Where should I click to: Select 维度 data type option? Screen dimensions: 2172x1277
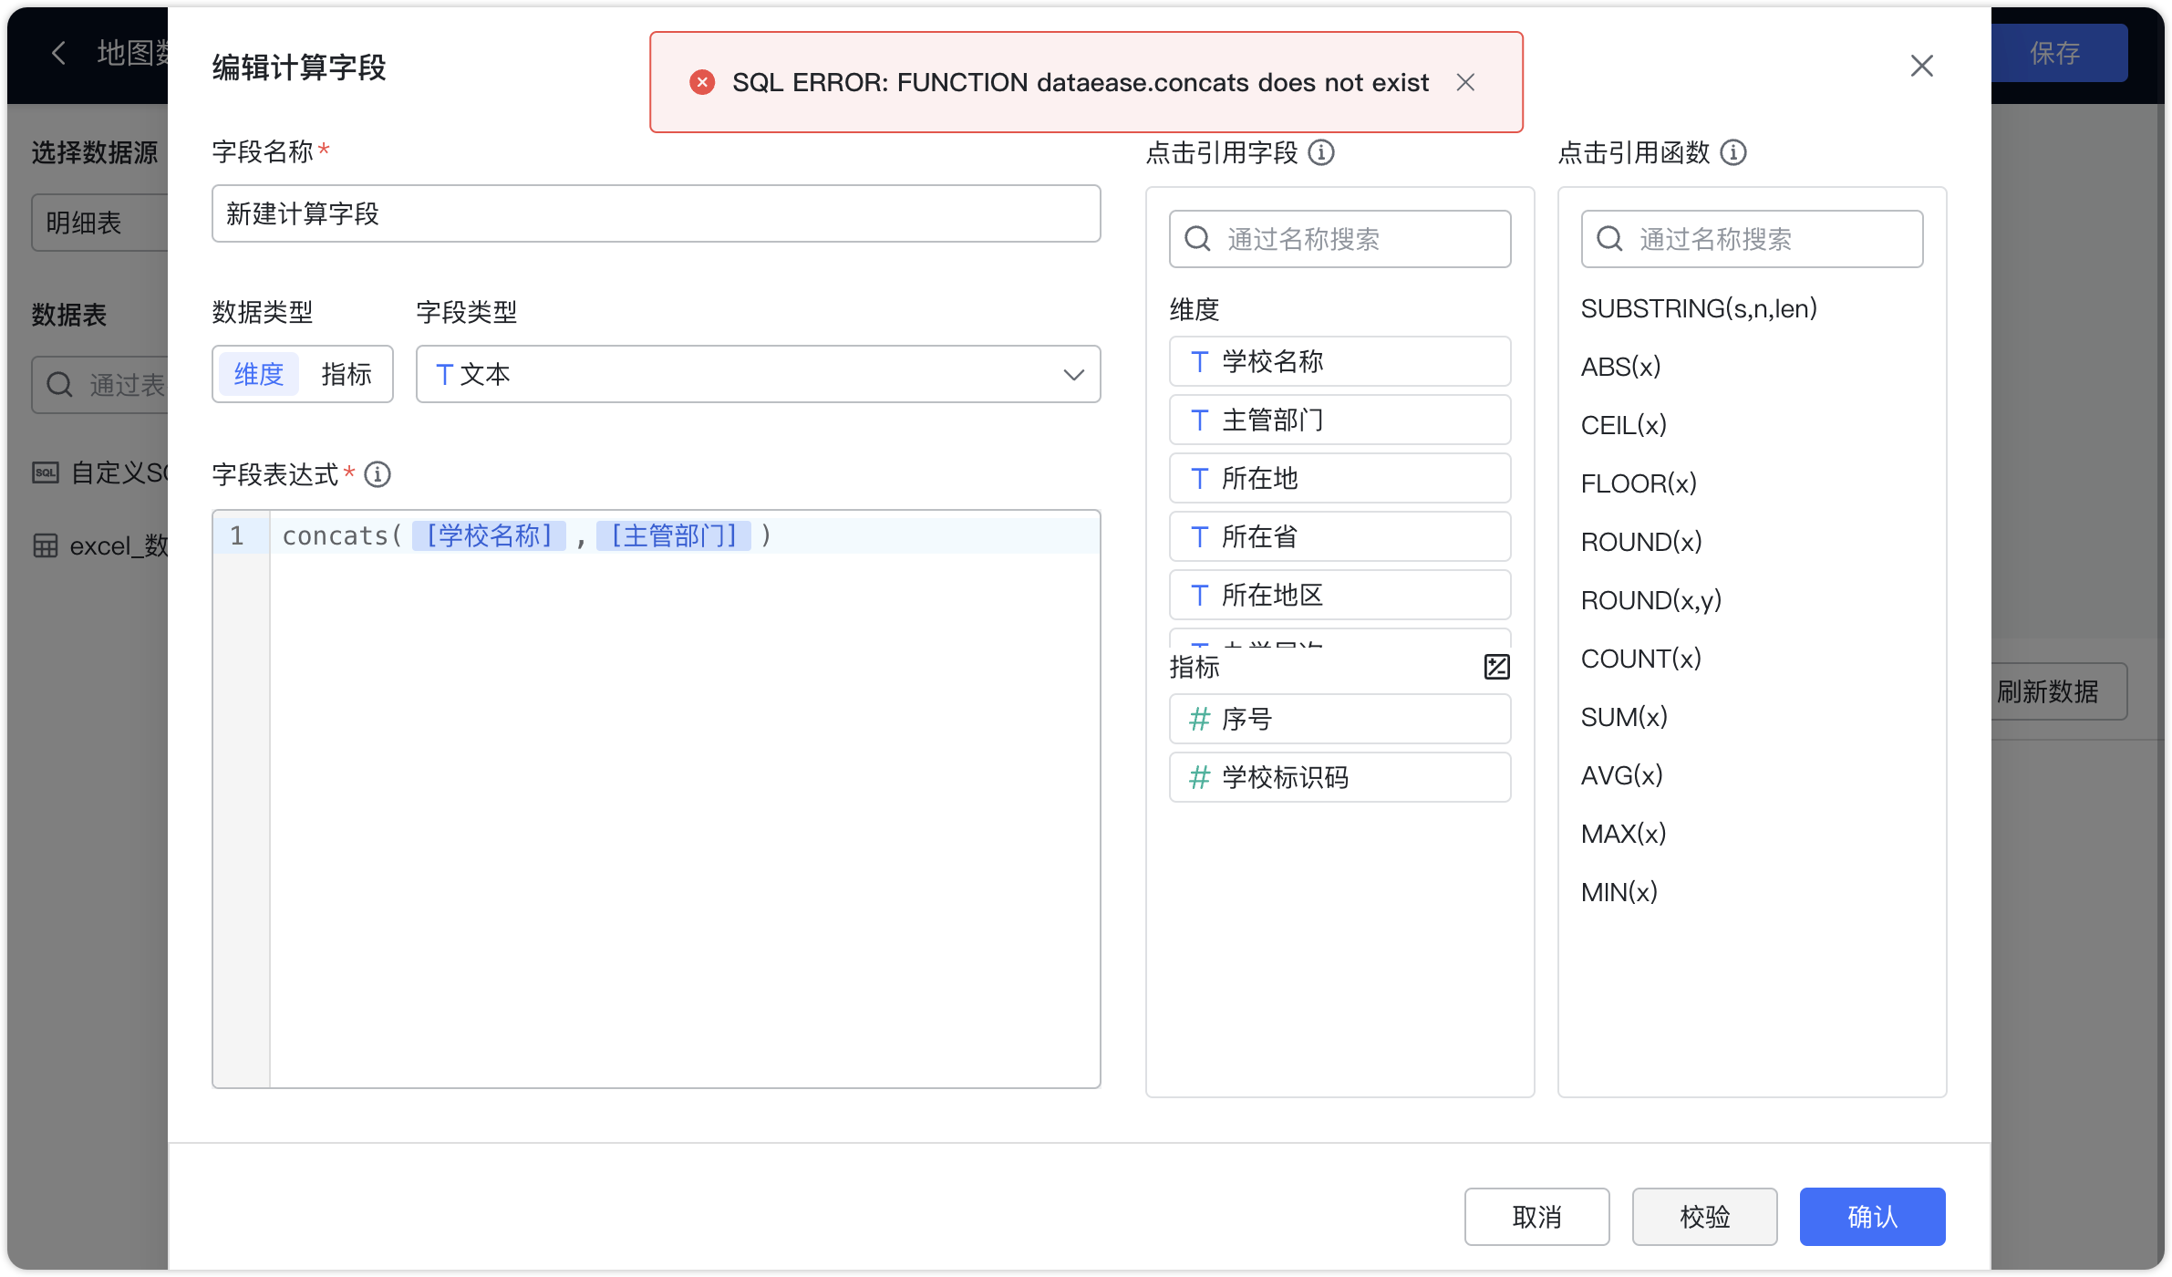(x=259, y=374)
